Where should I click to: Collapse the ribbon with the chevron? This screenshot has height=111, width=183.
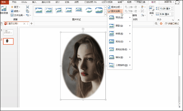pyautogui.click(x=178, y=20)
